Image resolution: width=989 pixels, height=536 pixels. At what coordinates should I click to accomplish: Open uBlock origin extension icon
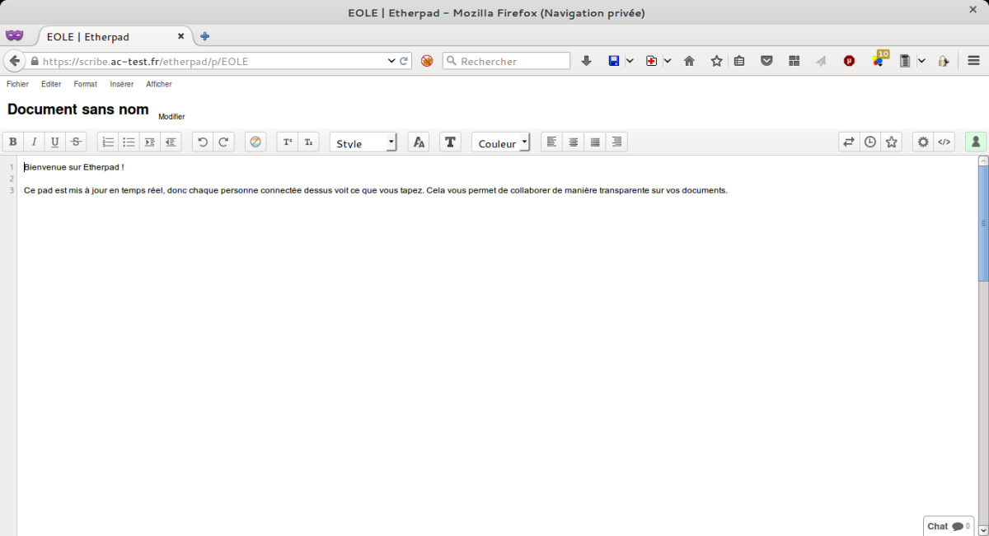849,61
